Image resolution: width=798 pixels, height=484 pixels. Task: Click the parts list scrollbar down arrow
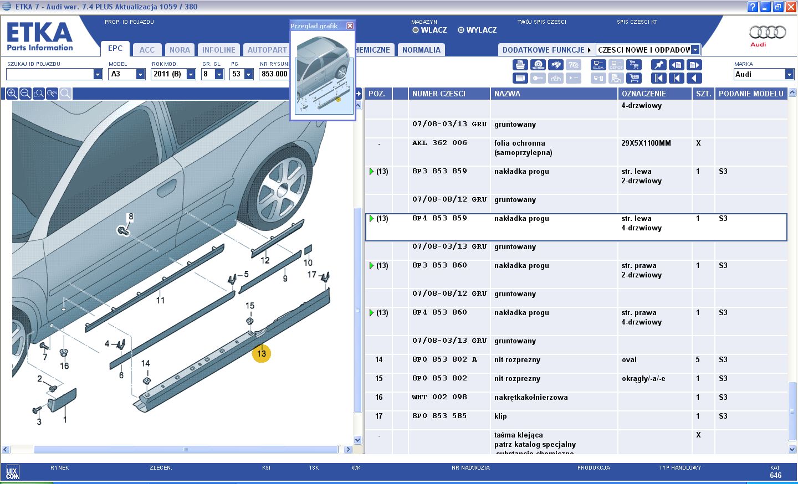792,449
